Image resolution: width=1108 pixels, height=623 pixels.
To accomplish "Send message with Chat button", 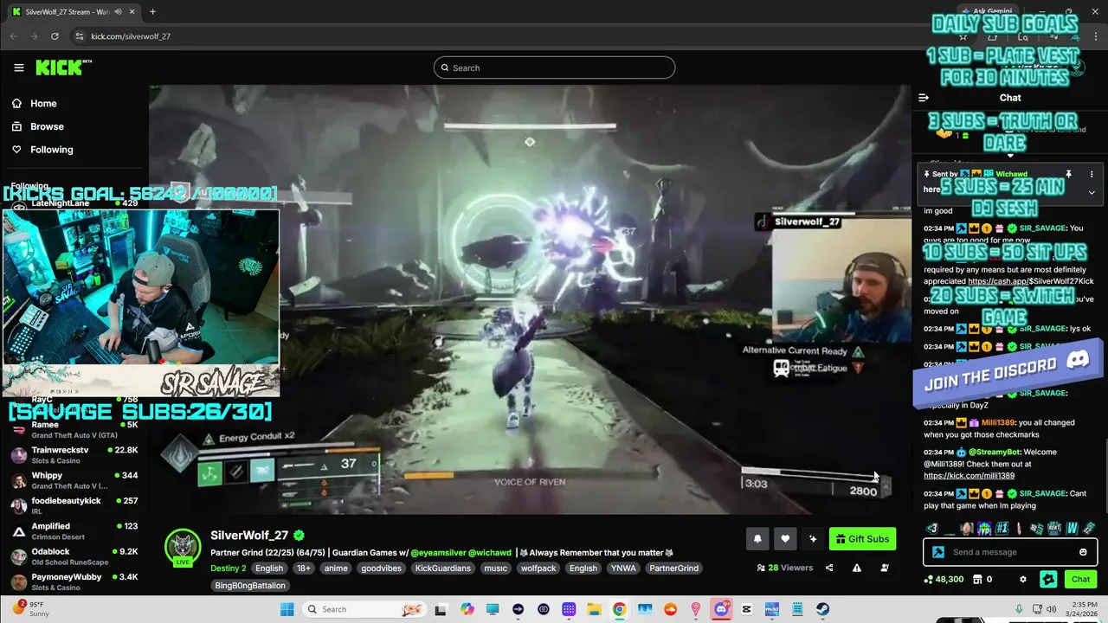I will [x=1080, y=580].
